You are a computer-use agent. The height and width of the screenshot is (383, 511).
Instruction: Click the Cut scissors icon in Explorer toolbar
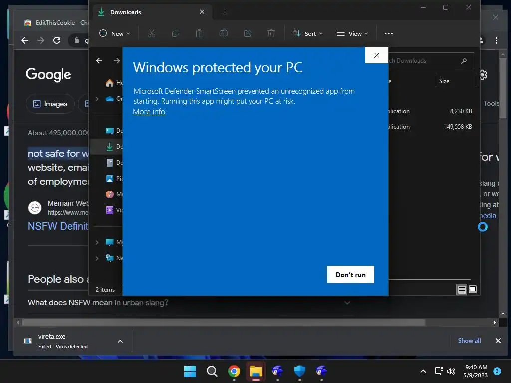point(152,33)
